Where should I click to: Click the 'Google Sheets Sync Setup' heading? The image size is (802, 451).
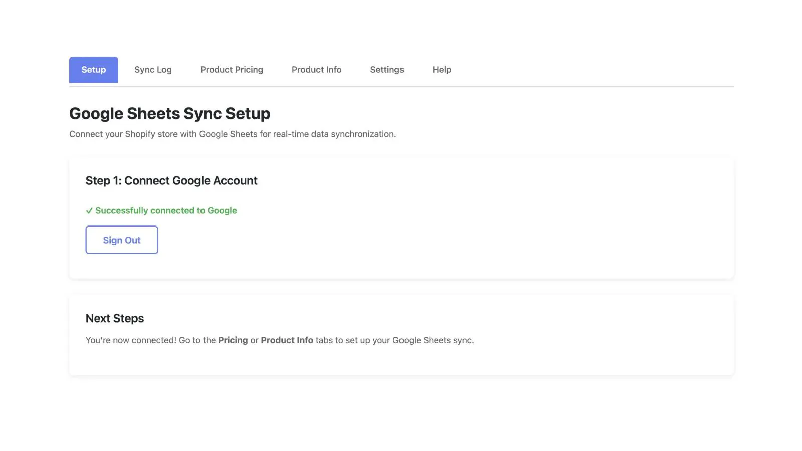169,114
